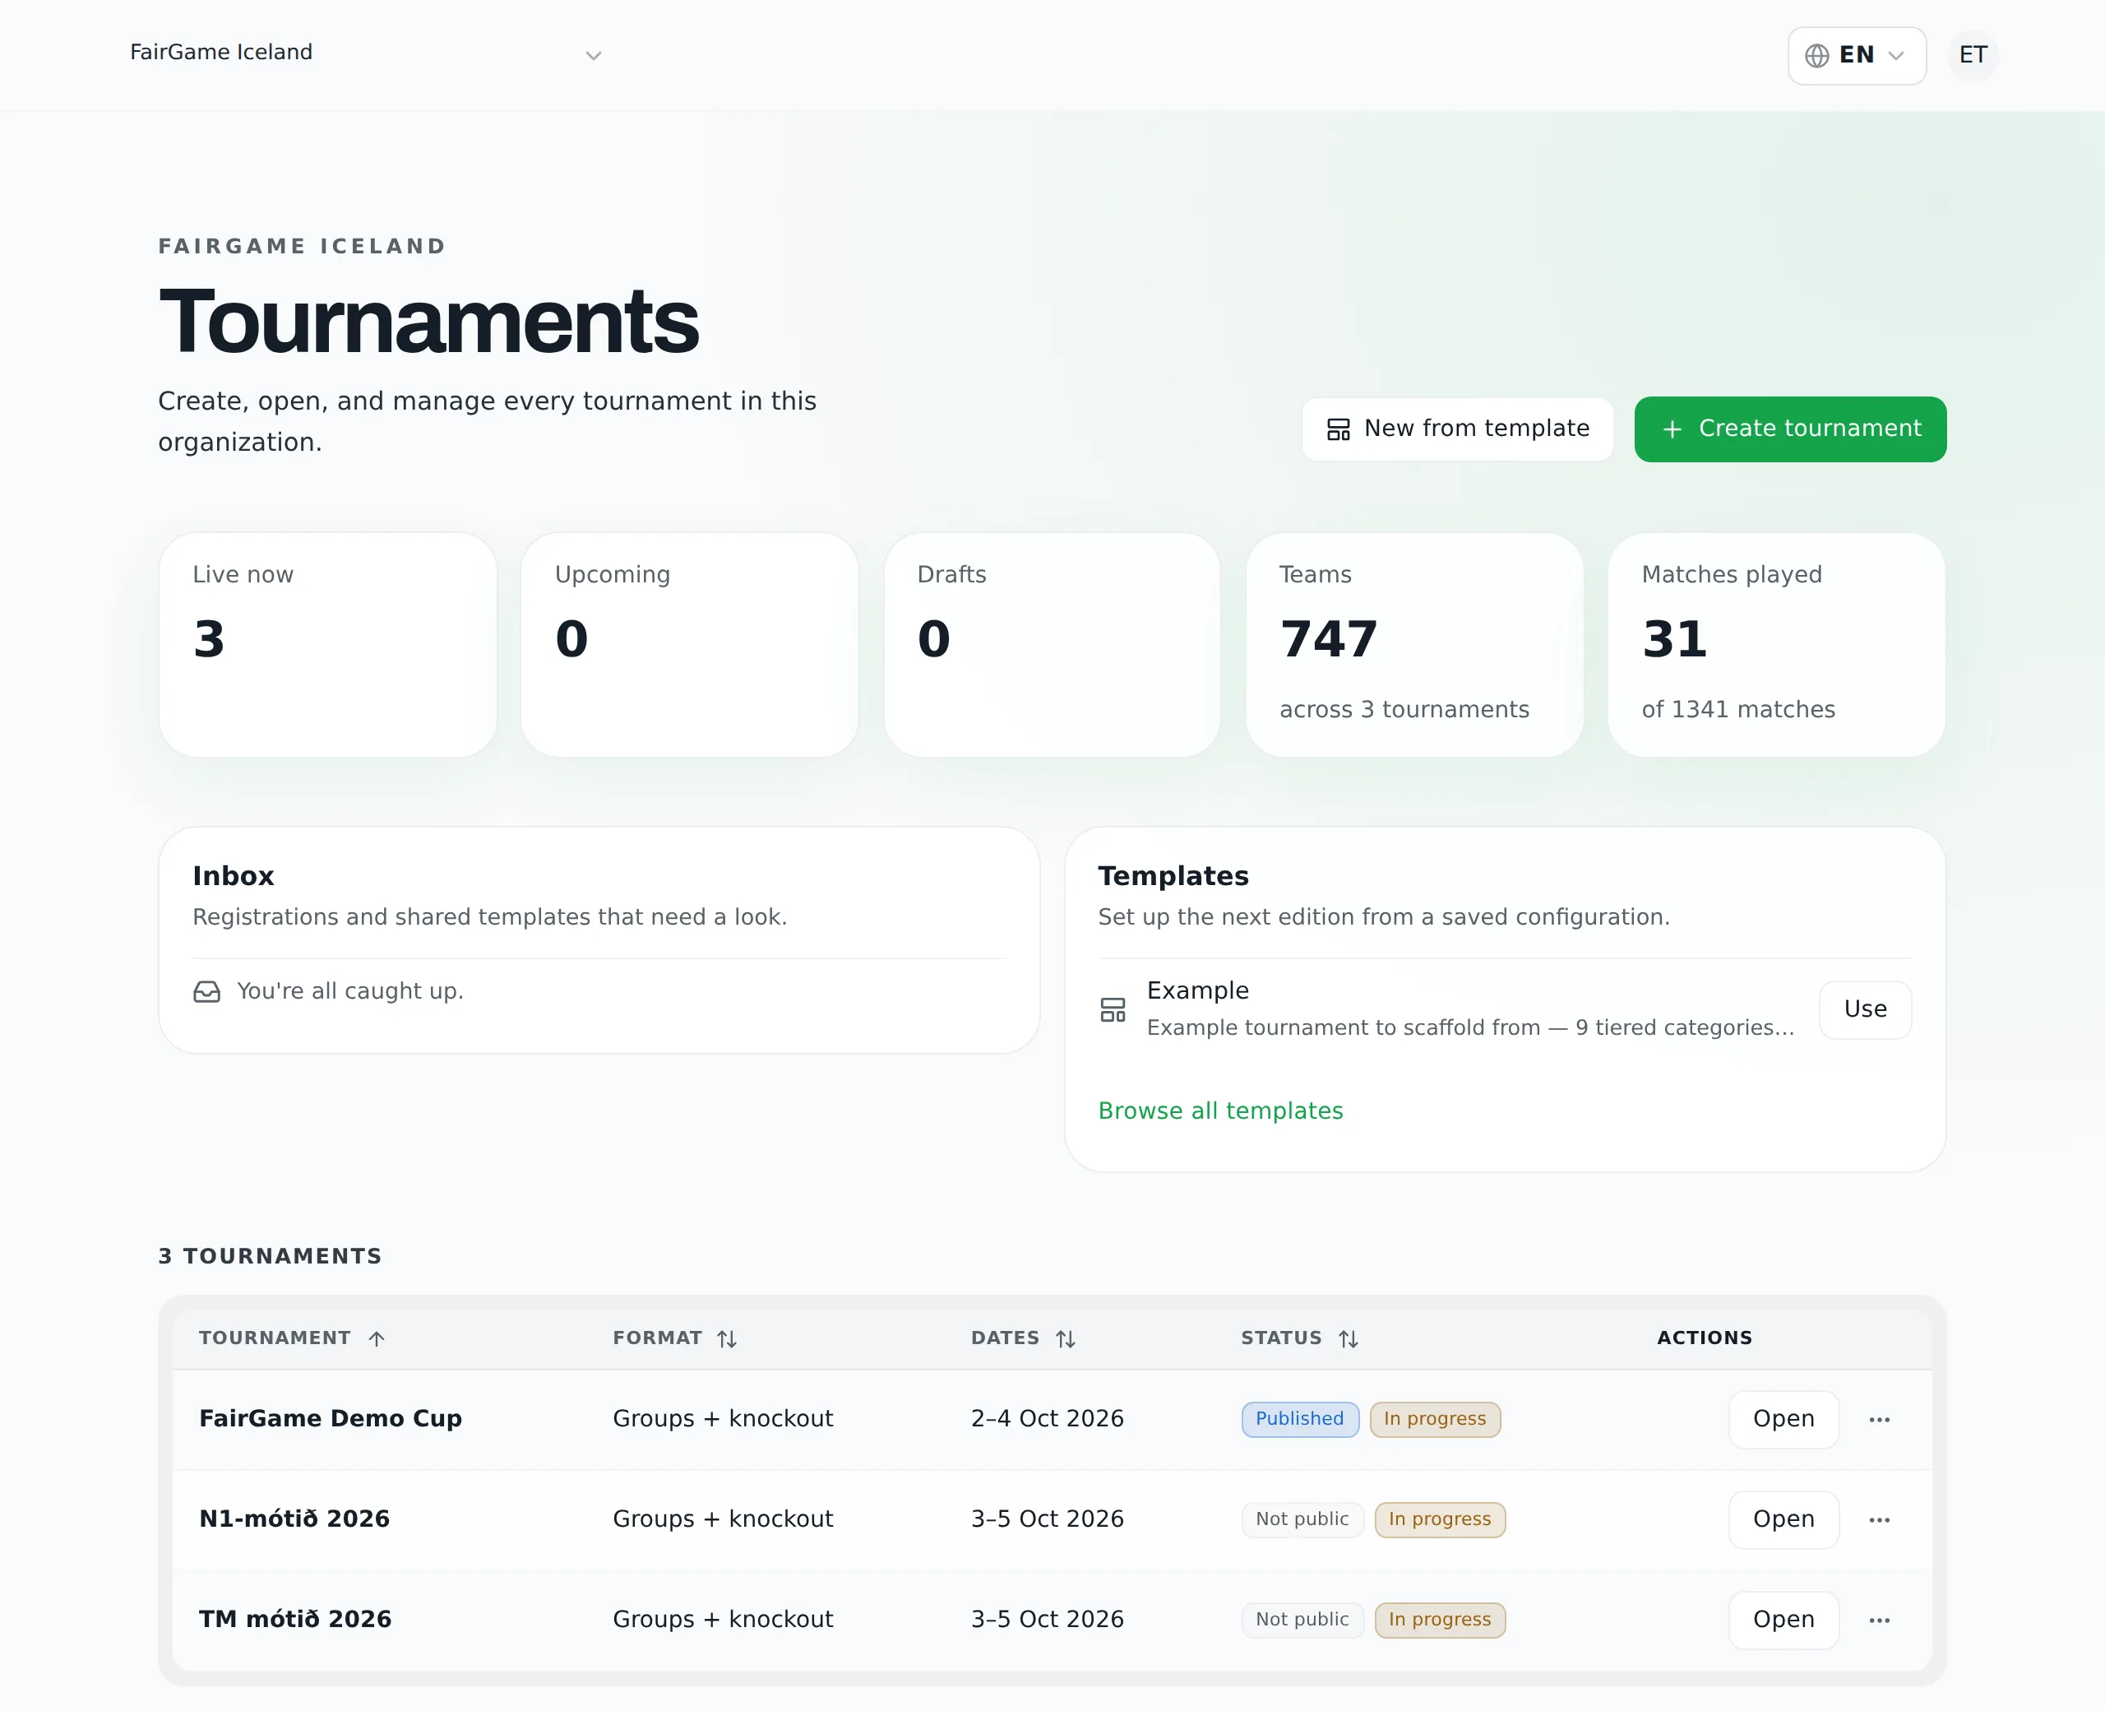Open TM mótið 2026 tournament
Viewport: 2105px width, 1711px height.
pos(1783,1621)
